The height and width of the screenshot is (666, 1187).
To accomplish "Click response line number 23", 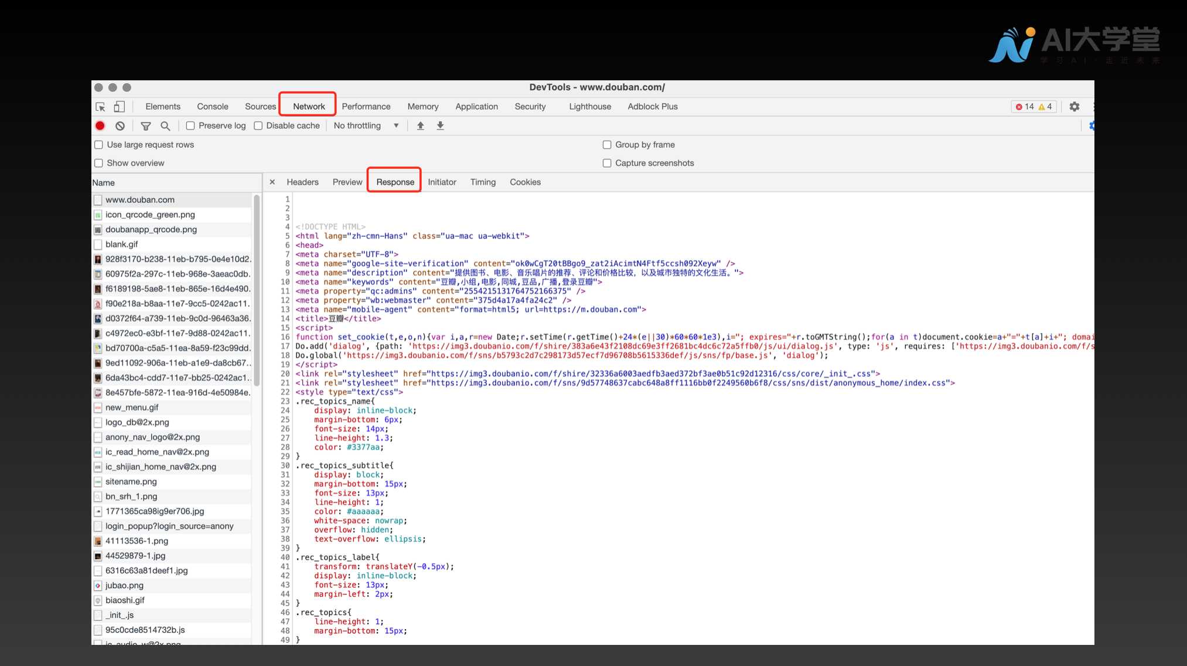I will point(285,402).
